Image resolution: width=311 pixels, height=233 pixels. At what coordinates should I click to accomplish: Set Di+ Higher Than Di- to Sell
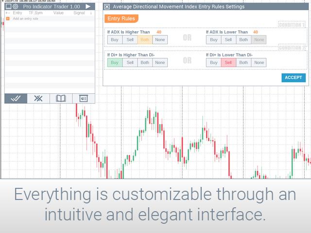(130, 63)
